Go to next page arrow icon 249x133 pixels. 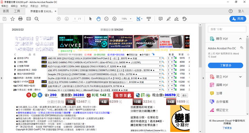67,19
